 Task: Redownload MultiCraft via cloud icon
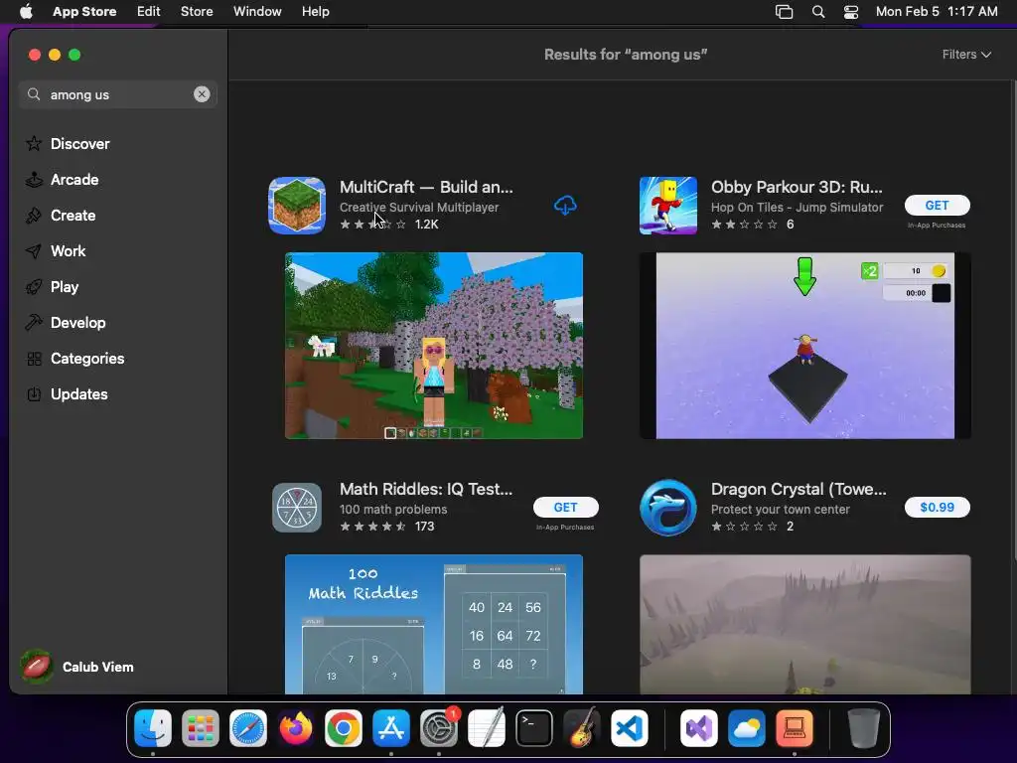pos(565,206)
